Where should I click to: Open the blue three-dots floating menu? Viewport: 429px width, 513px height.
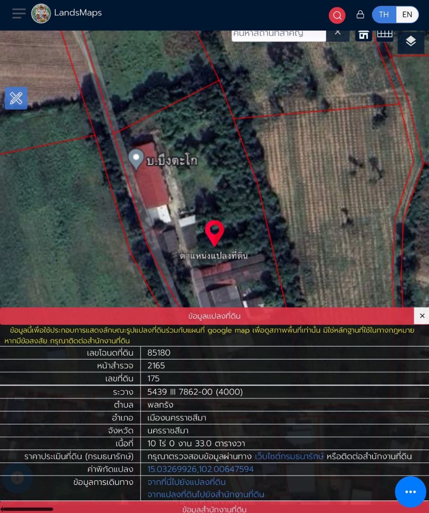[x=410, y=492]
